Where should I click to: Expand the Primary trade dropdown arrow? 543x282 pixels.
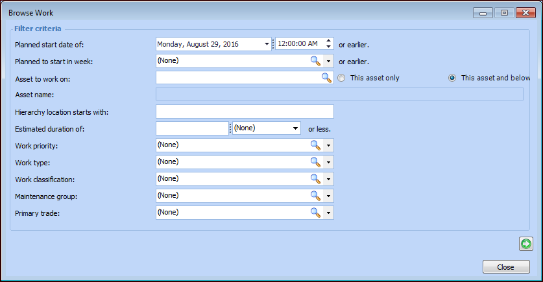tap(329, 213)
